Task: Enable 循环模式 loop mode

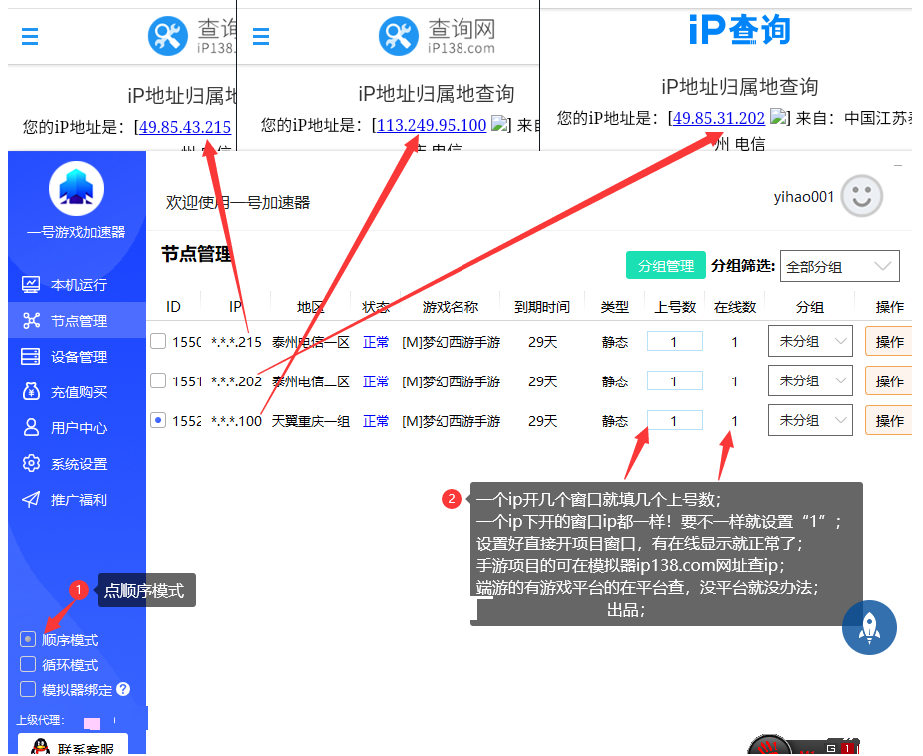Action: point(28,664)
